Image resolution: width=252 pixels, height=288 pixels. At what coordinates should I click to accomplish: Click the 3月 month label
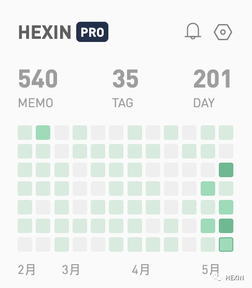pyautogui.click(x=71, y=270)
